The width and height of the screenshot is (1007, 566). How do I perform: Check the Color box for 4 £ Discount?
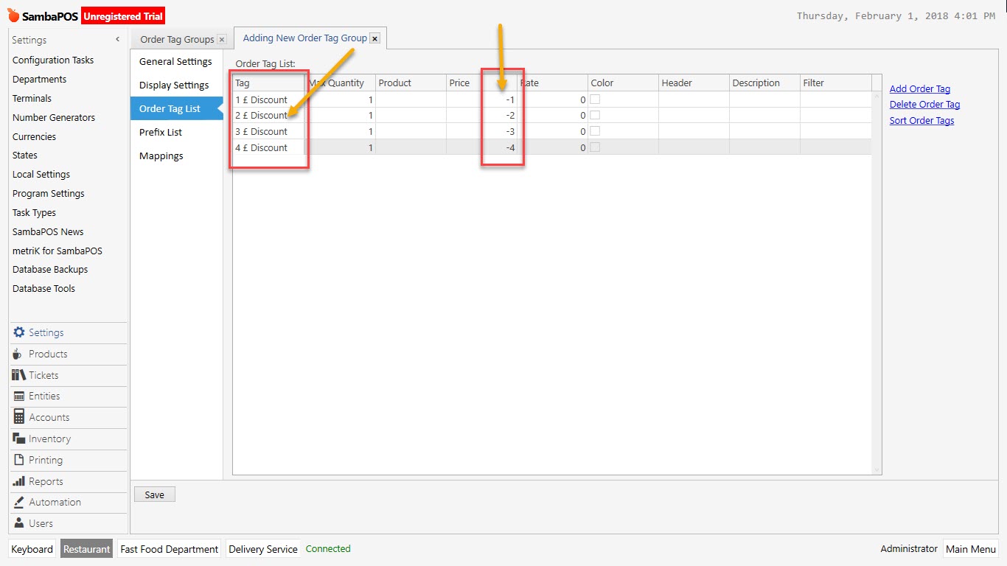595,147
